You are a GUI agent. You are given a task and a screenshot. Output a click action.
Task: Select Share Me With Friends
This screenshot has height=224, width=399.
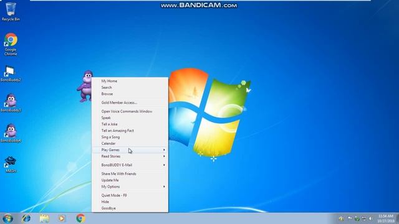[x=130, y=174]
